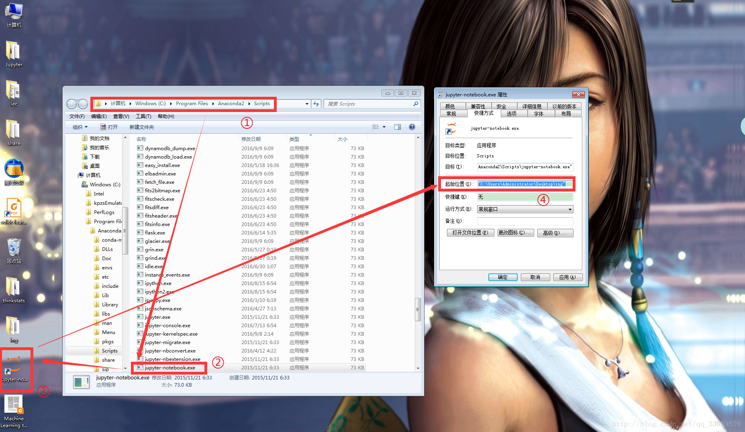Click the 取消 button in Properties
The height and width of the screenshot is (432, 745).
tap(535, 277)
